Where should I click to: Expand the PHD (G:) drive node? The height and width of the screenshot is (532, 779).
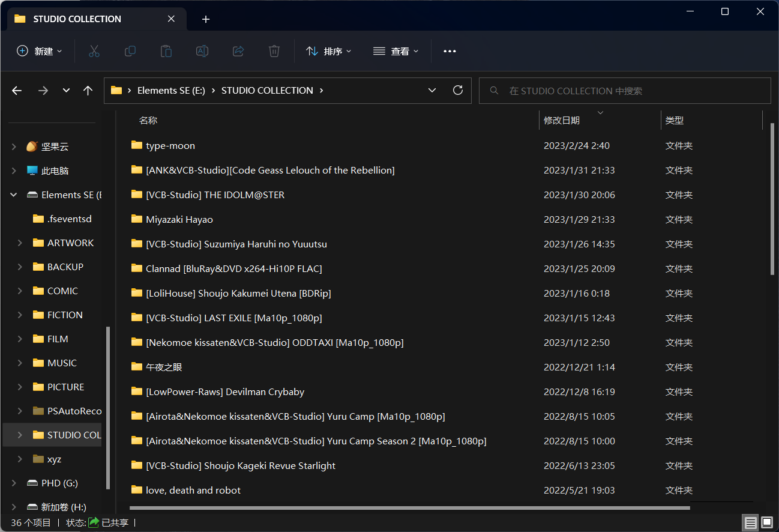[x=14, y=483]
